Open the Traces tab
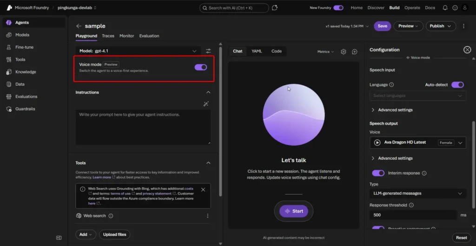Viewport: 476px width, 246px height. pyautogui.click(x=108, y=36)
